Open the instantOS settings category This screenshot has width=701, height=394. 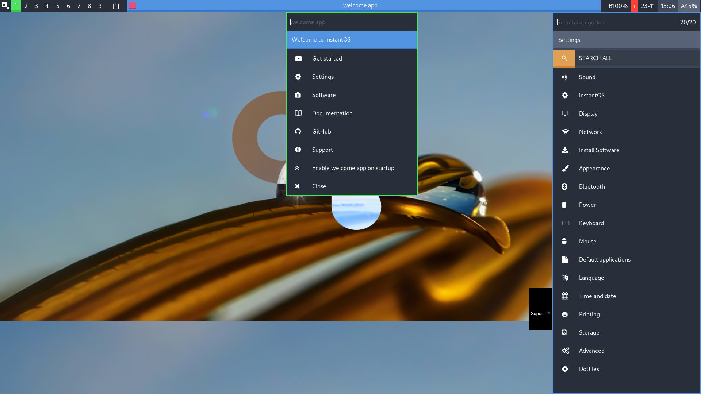[626, 95]
